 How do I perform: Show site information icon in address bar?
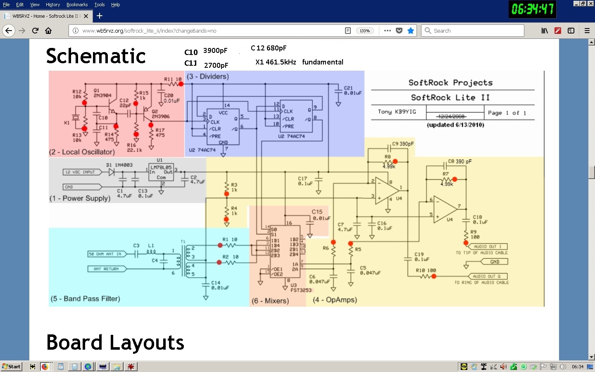75,31
